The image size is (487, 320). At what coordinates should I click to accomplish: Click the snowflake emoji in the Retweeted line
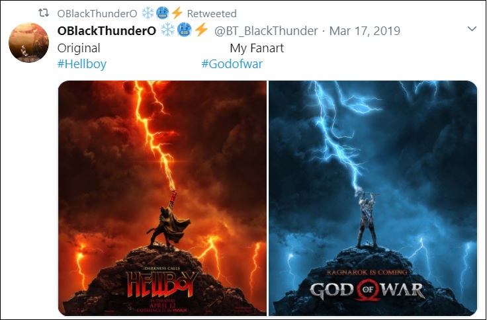click(x=148, y=13)
